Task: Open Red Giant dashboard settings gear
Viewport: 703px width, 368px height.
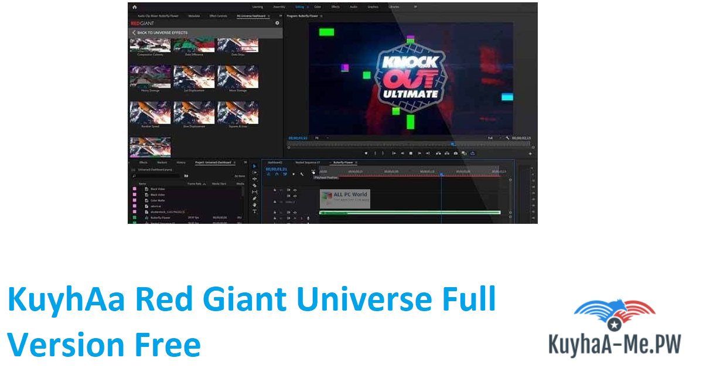Action: click(277, 23)
